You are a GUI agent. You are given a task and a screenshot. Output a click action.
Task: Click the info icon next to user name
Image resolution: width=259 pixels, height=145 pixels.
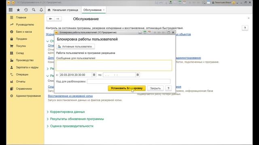(x=234, y=2)
